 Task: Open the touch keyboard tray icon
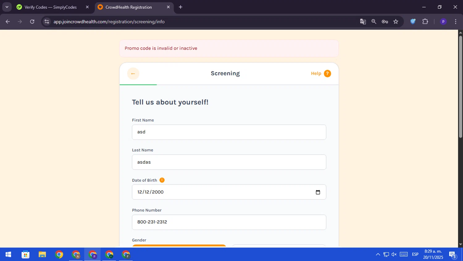point(404,255)
